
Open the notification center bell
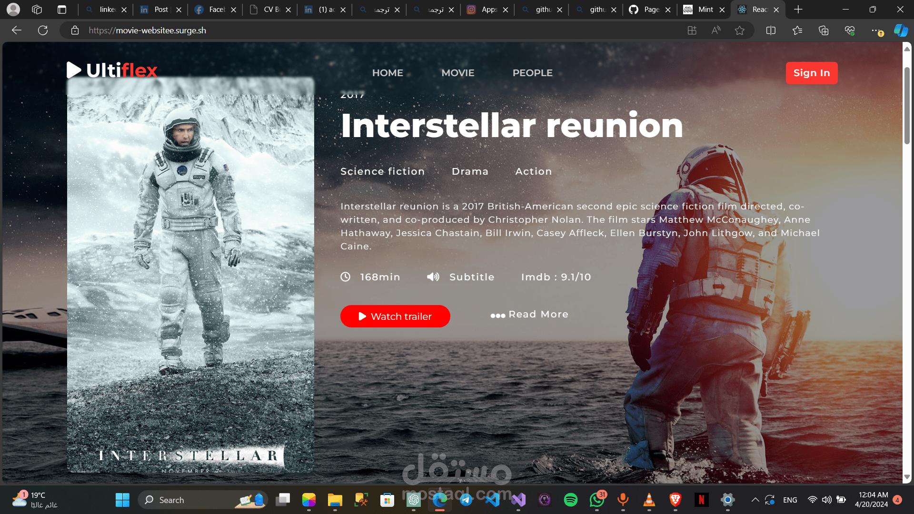pyautogui.click(x=897, y=500)
